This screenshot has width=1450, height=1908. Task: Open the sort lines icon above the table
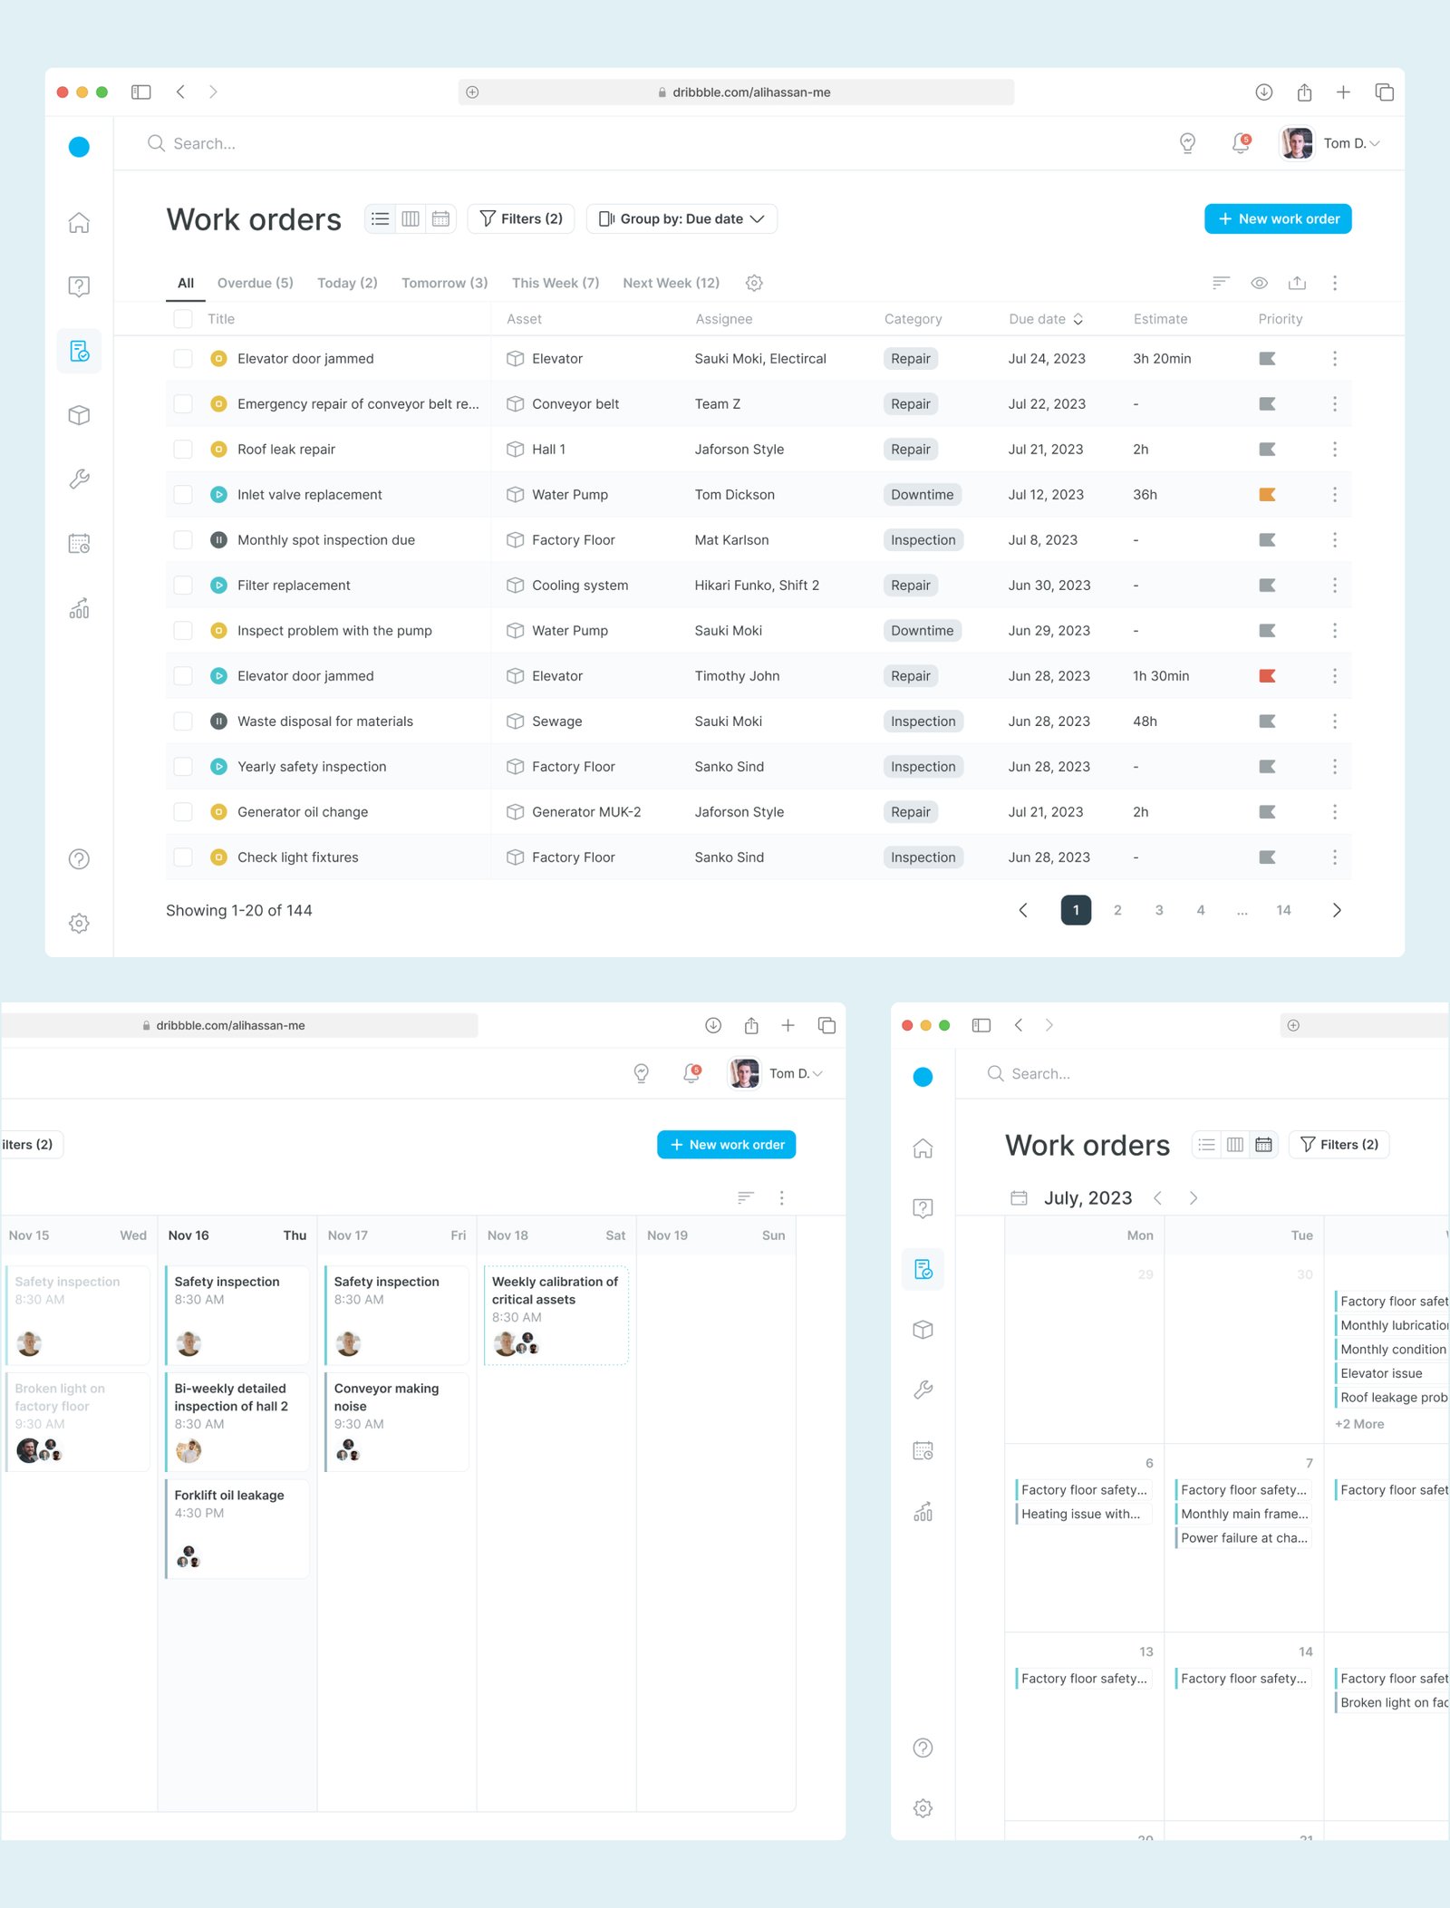1221,283
